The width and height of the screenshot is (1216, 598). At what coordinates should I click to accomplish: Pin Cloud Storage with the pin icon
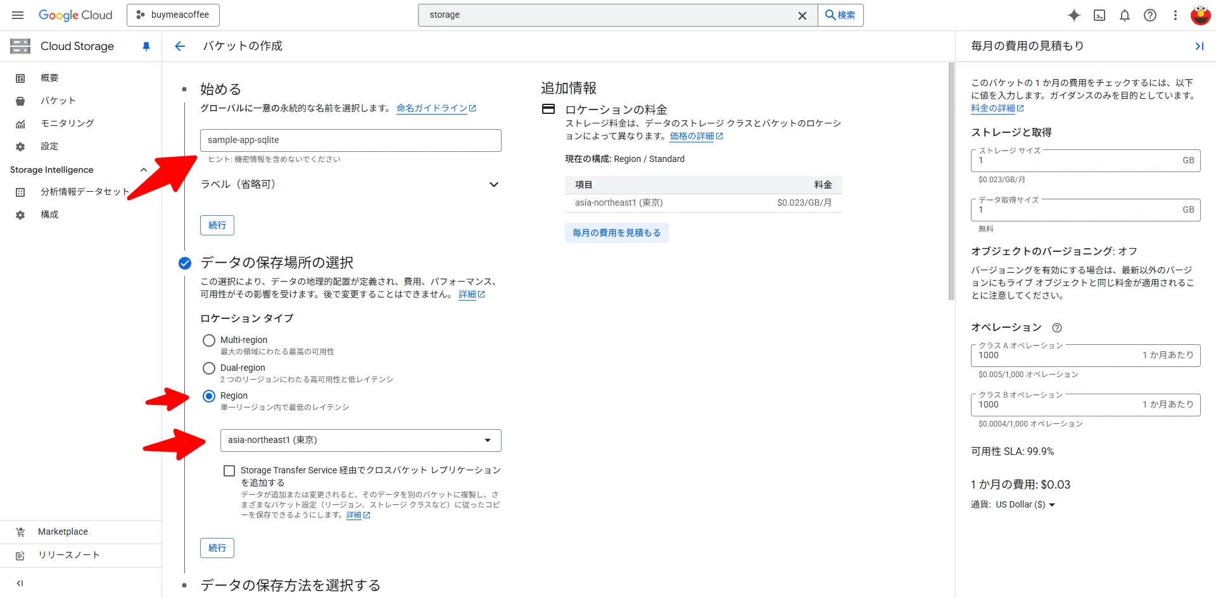(x=146, y=46)
